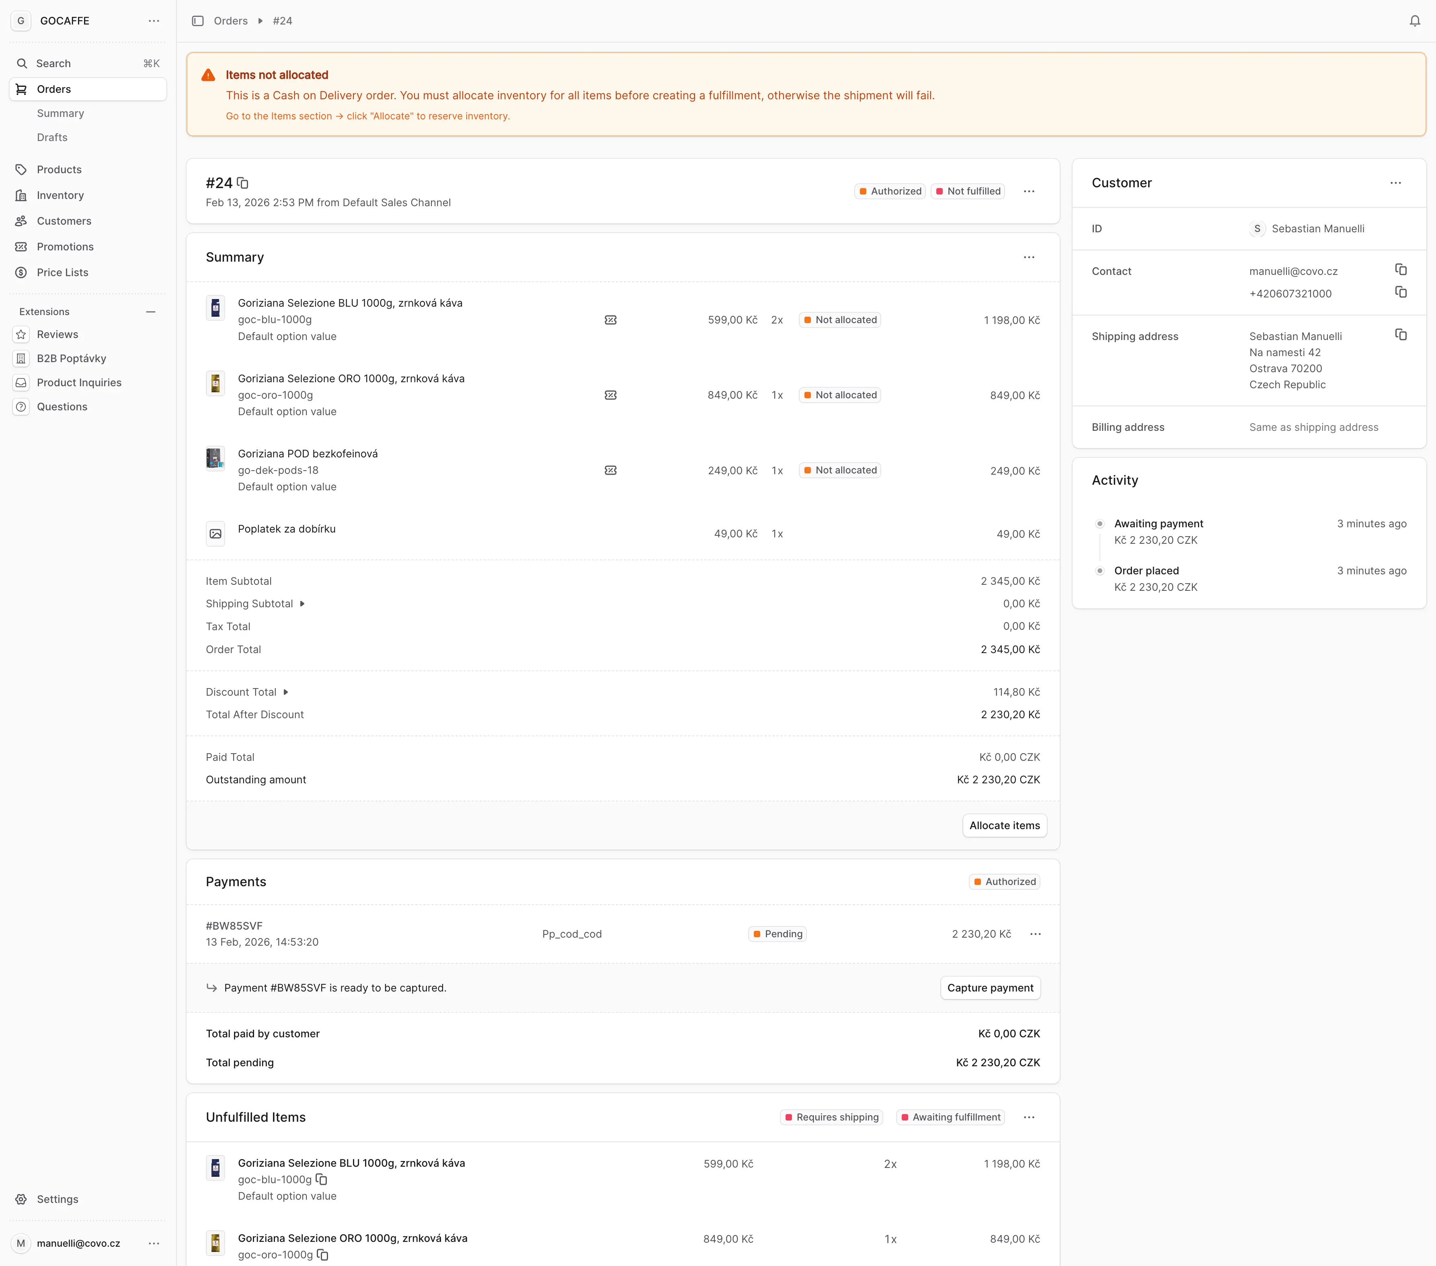The image size is (1436, 1266).
Task: Open Drafts under Orders
Action: (51, 137)
